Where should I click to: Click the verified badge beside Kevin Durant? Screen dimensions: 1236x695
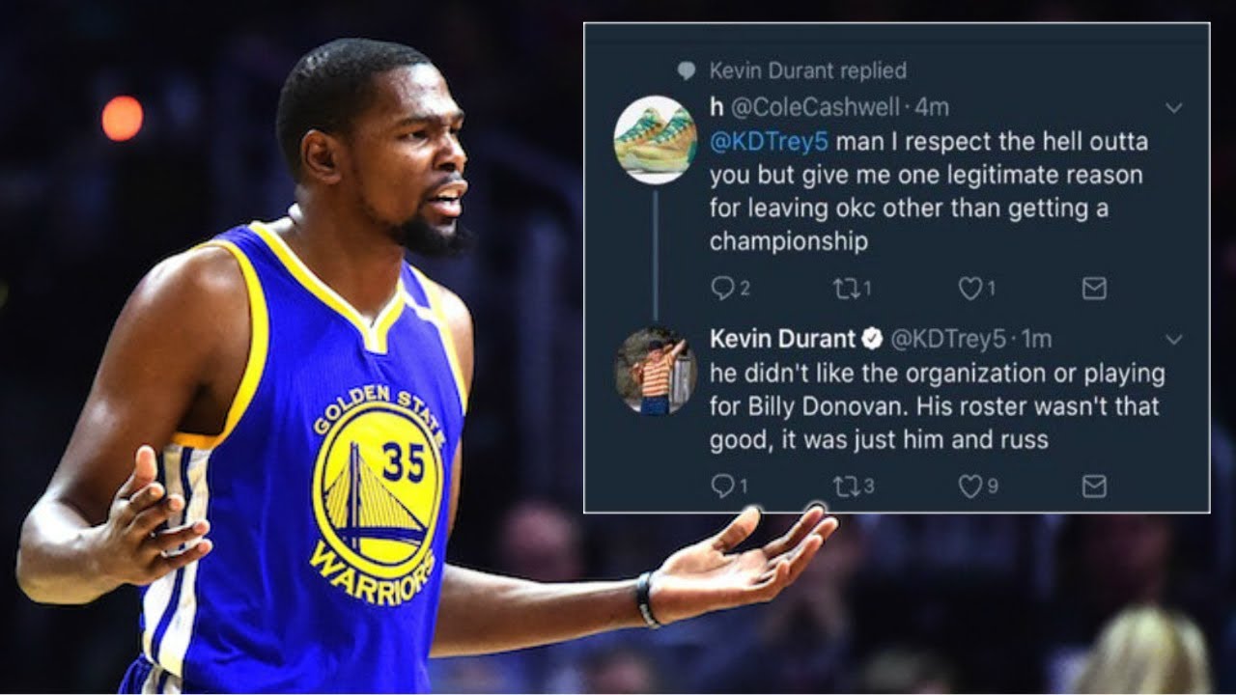872,339
